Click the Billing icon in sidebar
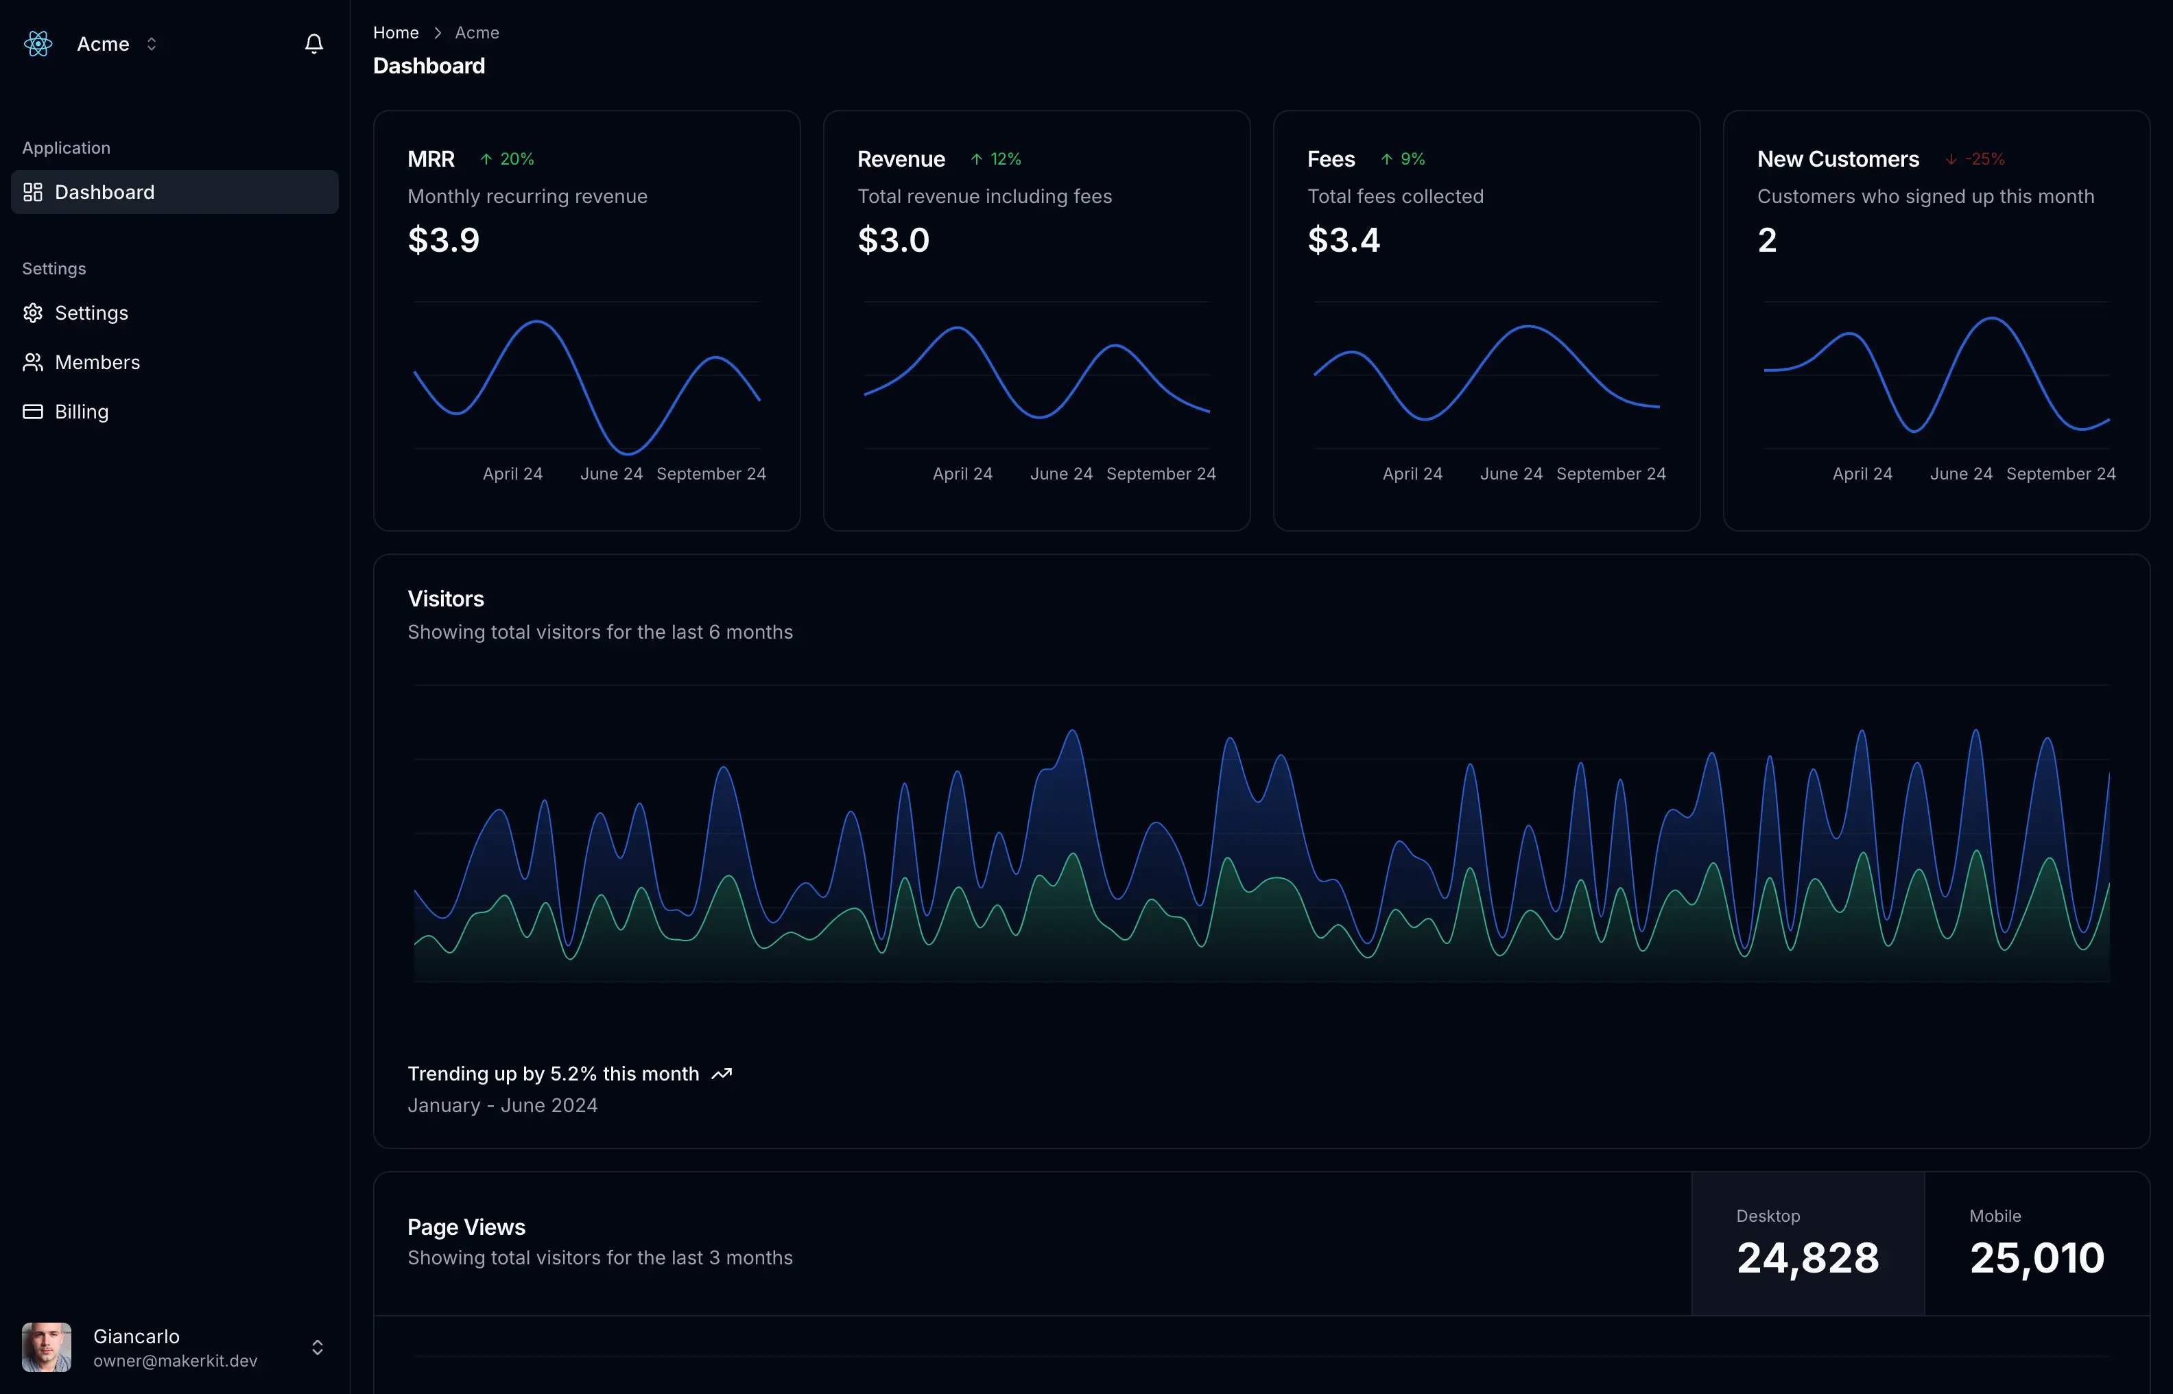This screenshot has height=1394, width=2173. (x=33, y=410)
